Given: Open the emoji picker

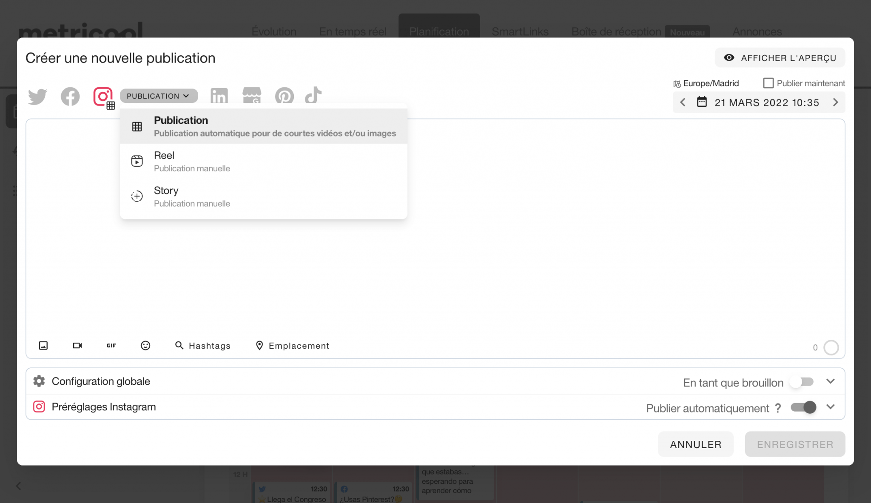Looking at the screenshot, I should pos(145,346).
